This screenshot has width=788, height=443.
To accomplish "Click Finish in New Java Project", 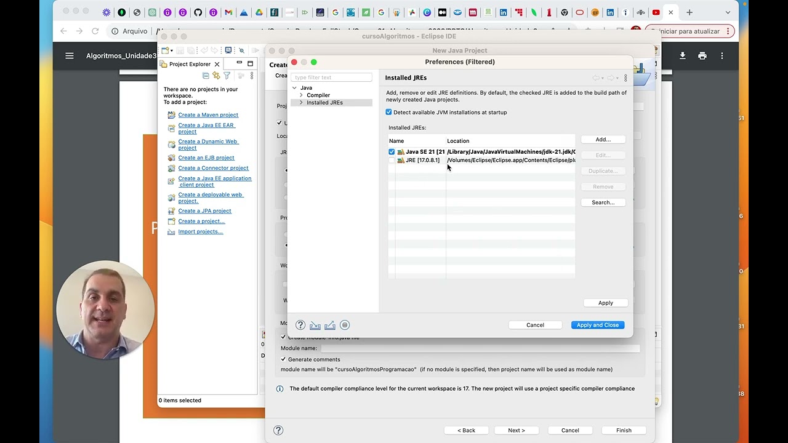I will click(x=624, y=430).
